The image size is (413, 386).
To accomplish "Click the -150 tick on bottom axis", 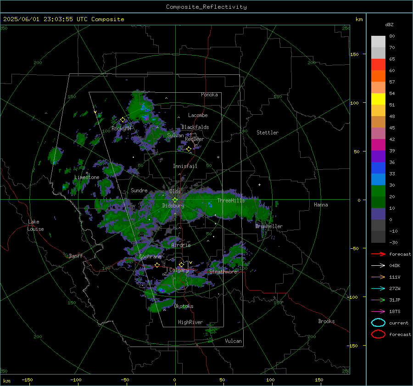I will (27, 380).
